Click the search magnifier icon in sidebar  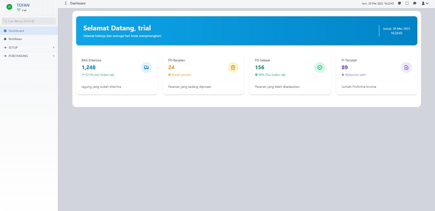pos(5,21)
